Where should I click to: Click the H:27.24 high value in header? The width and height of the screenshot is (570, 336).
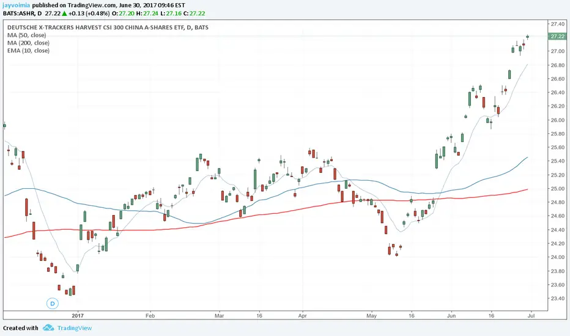147,13
